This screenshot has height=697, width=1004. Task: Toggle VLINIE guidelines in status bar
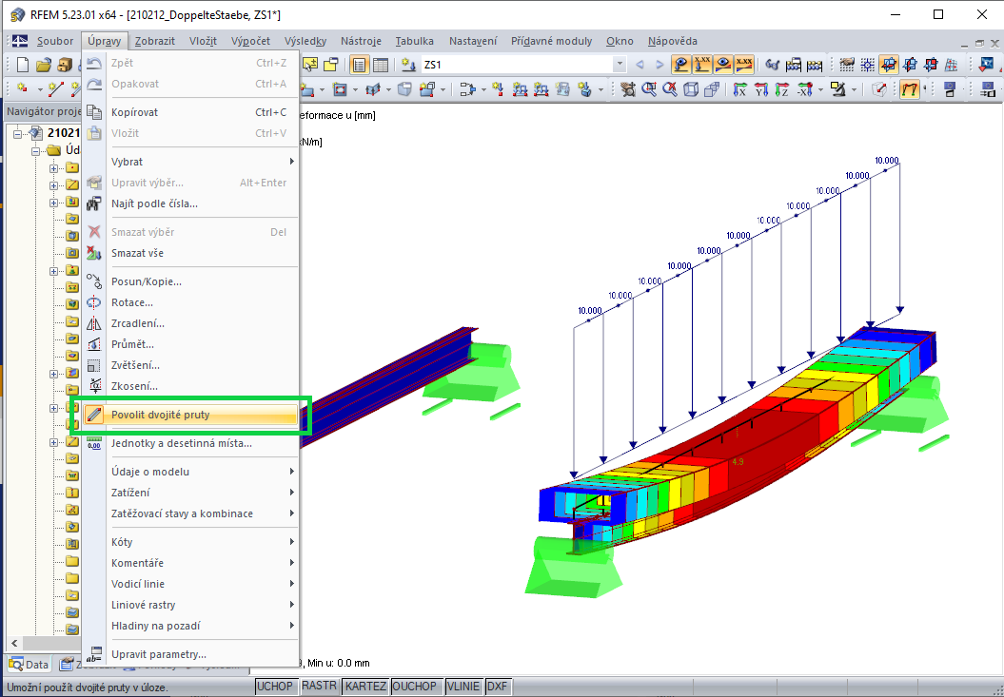[x=463, y=687]
